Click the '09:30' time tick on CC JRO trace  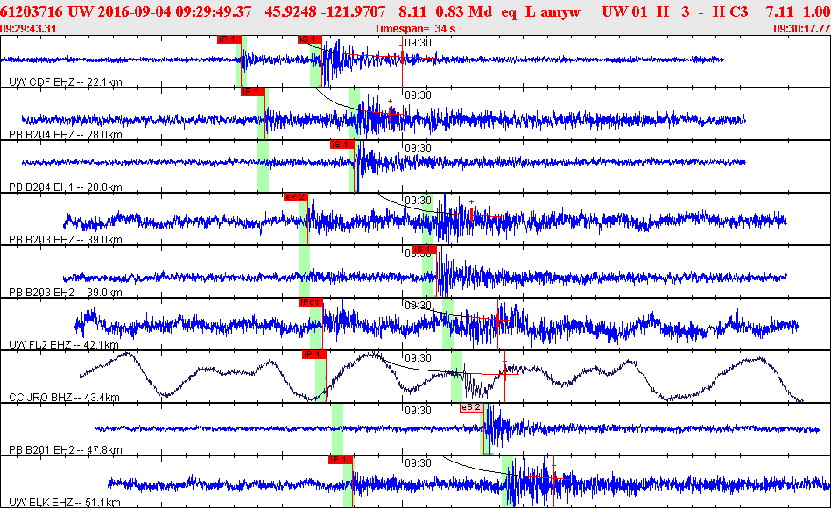(419, 357)
